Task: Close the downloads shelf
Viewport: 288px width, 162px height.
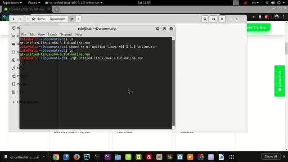Action: [284, 157]
